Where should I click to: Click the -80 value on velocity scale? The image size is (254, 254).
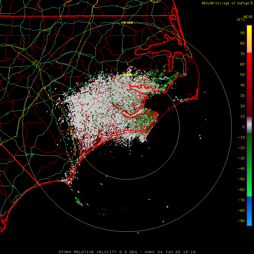tap(241, 211)
